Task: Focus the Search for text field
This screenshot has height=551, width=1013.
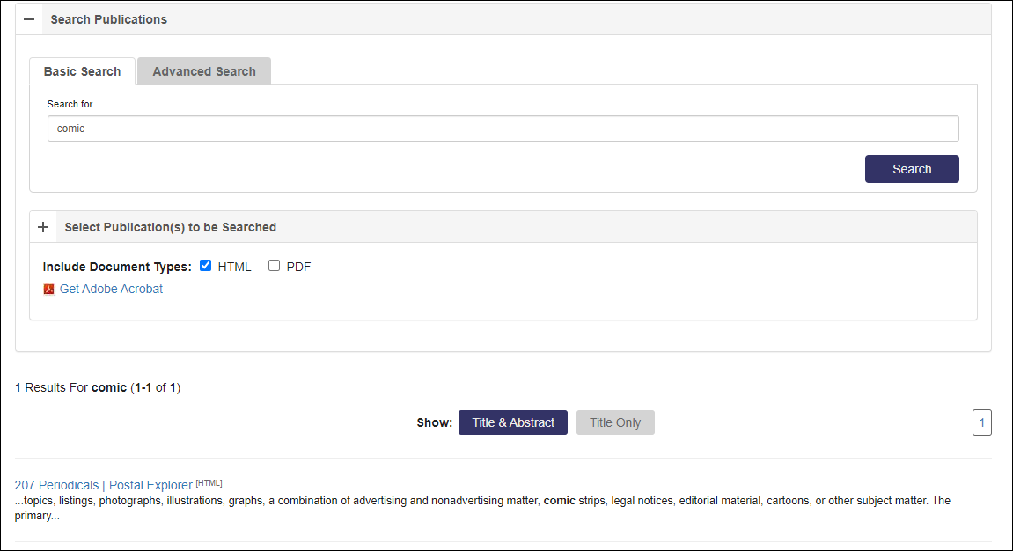Action: [503, 129]
